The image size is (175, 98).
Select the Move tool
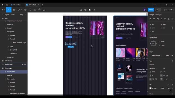(x=8, y=10)
